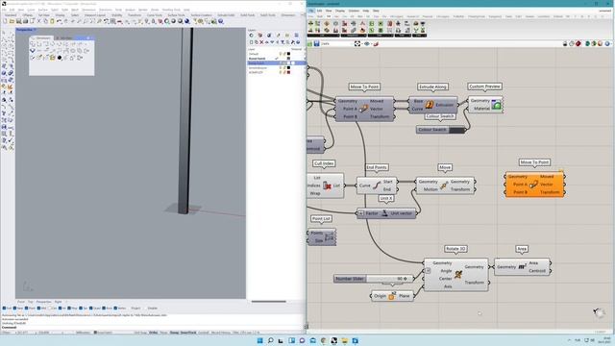This screenshot has width=615, height=346.
Task: Expand third black group bar under Sets icons
Action: coord(381,36)
